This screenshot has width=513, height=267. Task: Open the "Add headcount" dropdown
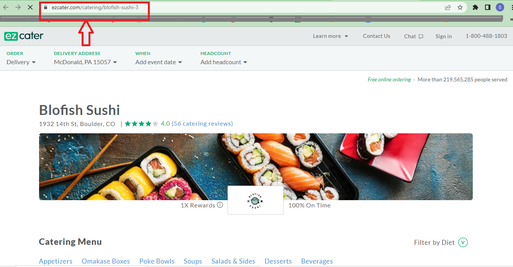(x=224, y=62)
